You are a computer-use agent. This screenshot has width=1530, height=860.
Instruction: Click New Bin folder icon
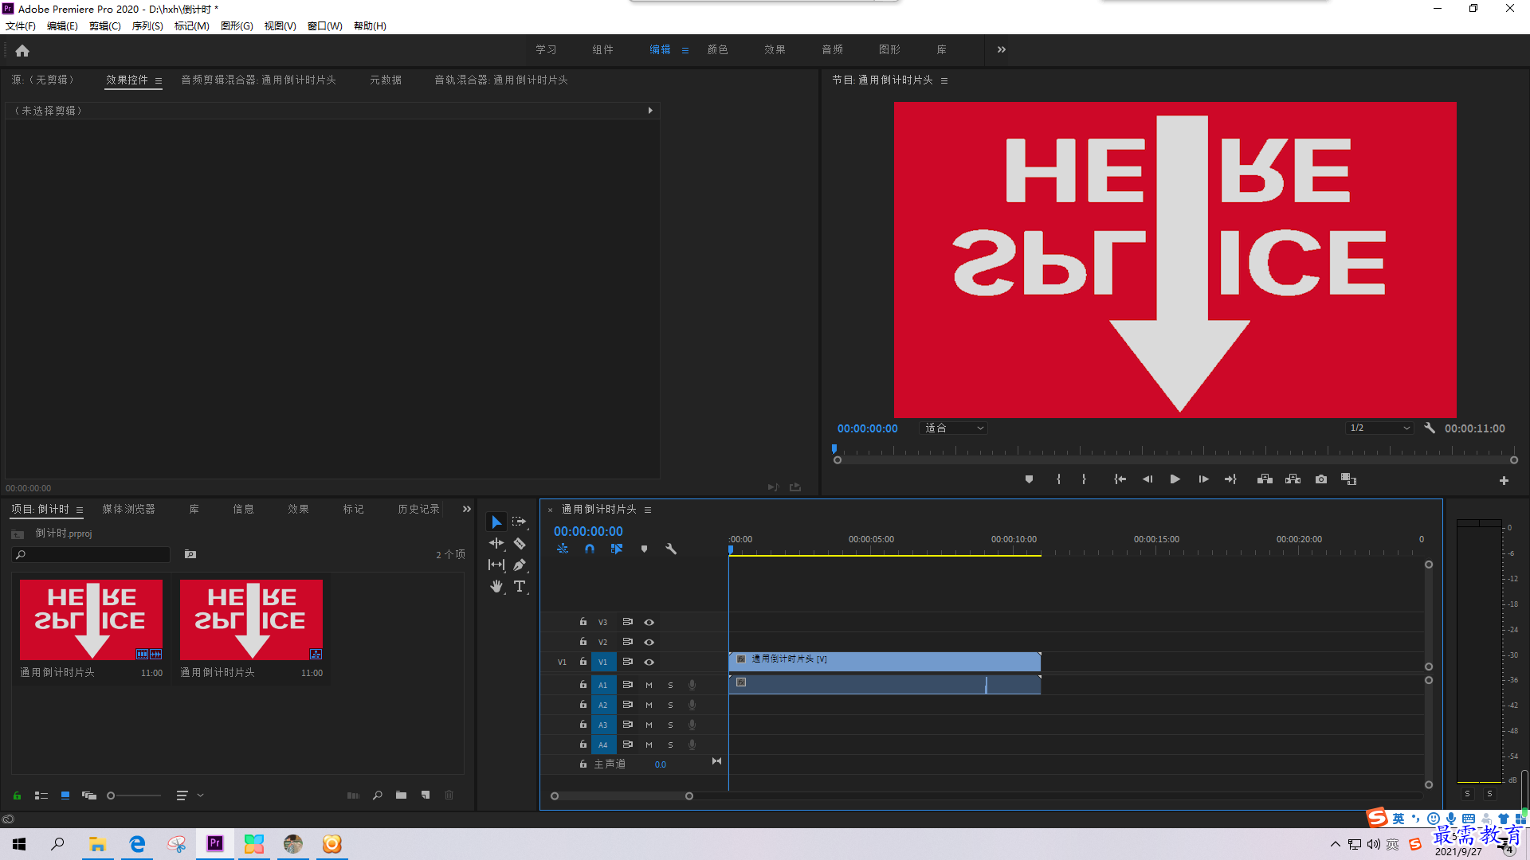[x=401, y=795]
